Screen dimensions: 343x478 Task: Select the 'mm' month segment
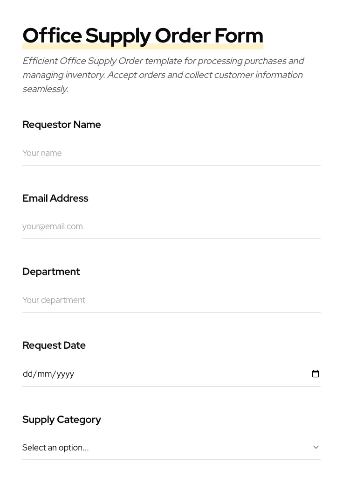point(45,374)
